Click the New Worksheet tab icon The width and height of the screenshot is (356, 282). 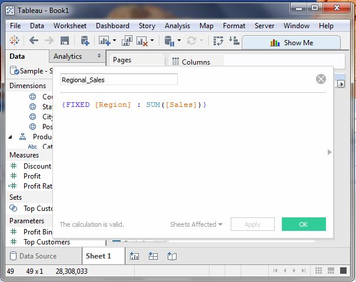(x=134, y=256)
